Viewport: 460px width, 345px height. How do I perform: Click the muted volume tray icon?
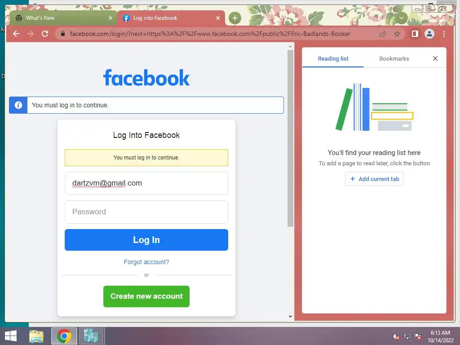[396, 336]
